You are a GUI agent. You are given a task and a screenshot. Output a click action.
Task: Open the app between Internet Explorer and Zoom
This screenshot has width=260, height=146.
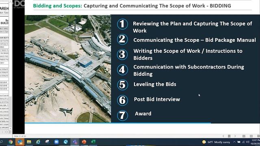click(48, 142)
